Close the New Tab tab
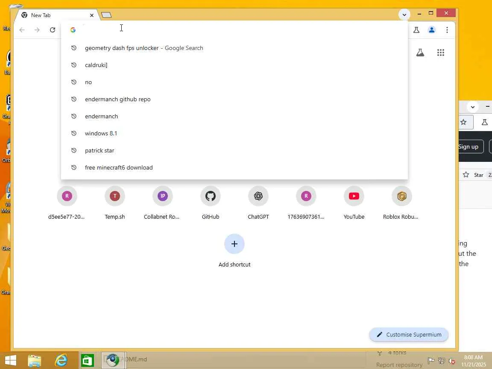 92,15
